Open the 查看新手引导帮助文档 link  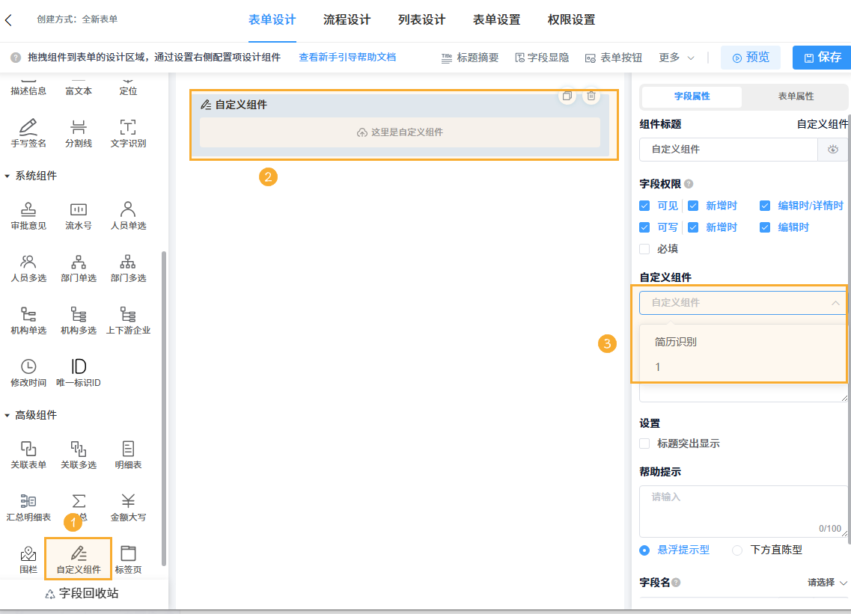[x=347, y=57]
